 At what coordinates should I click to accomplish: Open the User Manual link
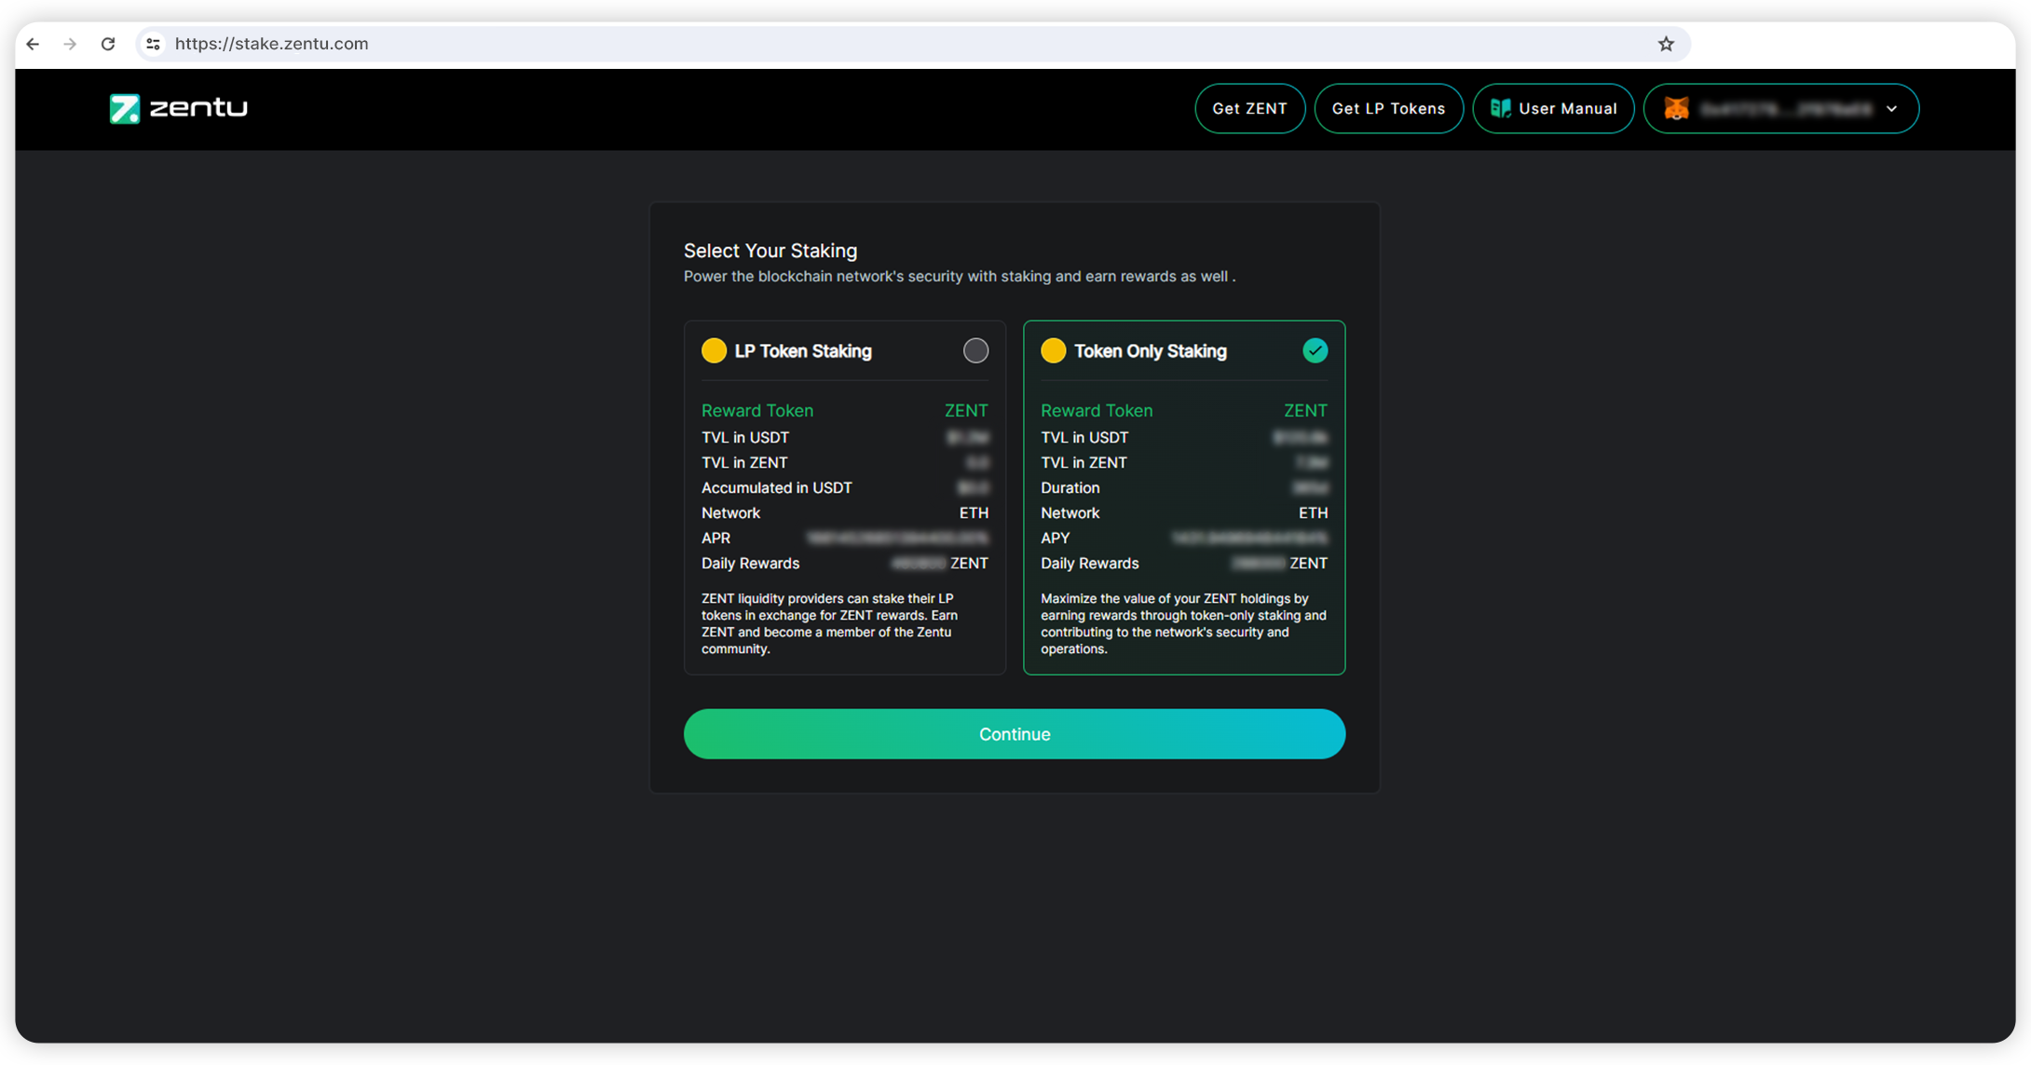pyautogui.click(x=1567, y=109)
